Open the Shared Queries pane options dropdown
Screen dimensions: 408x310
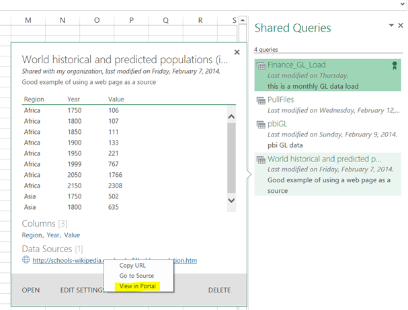(x=391, y=26)
